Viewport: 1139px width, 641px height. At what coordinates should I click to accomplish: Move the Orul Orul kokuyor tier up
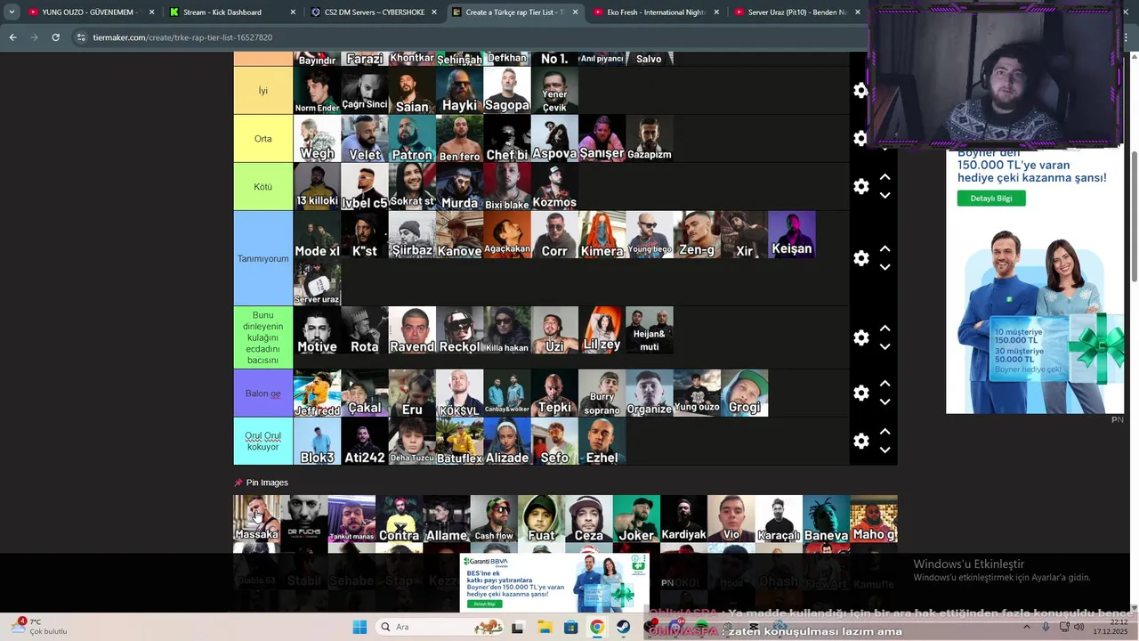coord(885,432)
